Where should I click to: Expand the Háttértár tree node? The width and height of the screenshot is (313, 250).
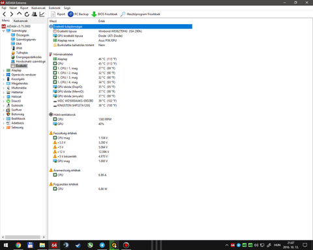tap(3, 92)
